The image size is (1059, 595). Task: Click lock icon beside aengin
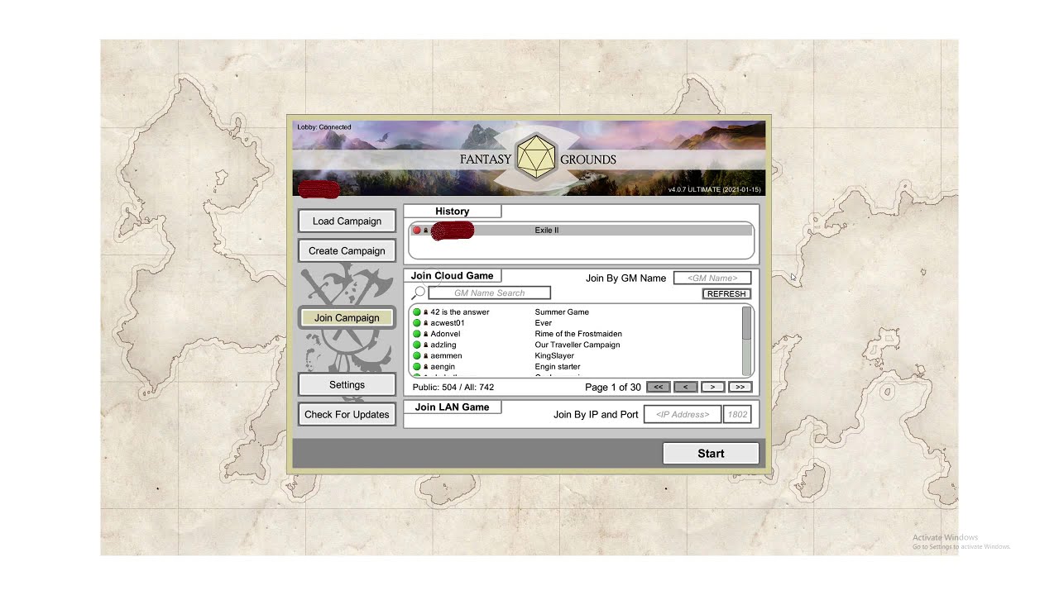(x=426, y=366)
